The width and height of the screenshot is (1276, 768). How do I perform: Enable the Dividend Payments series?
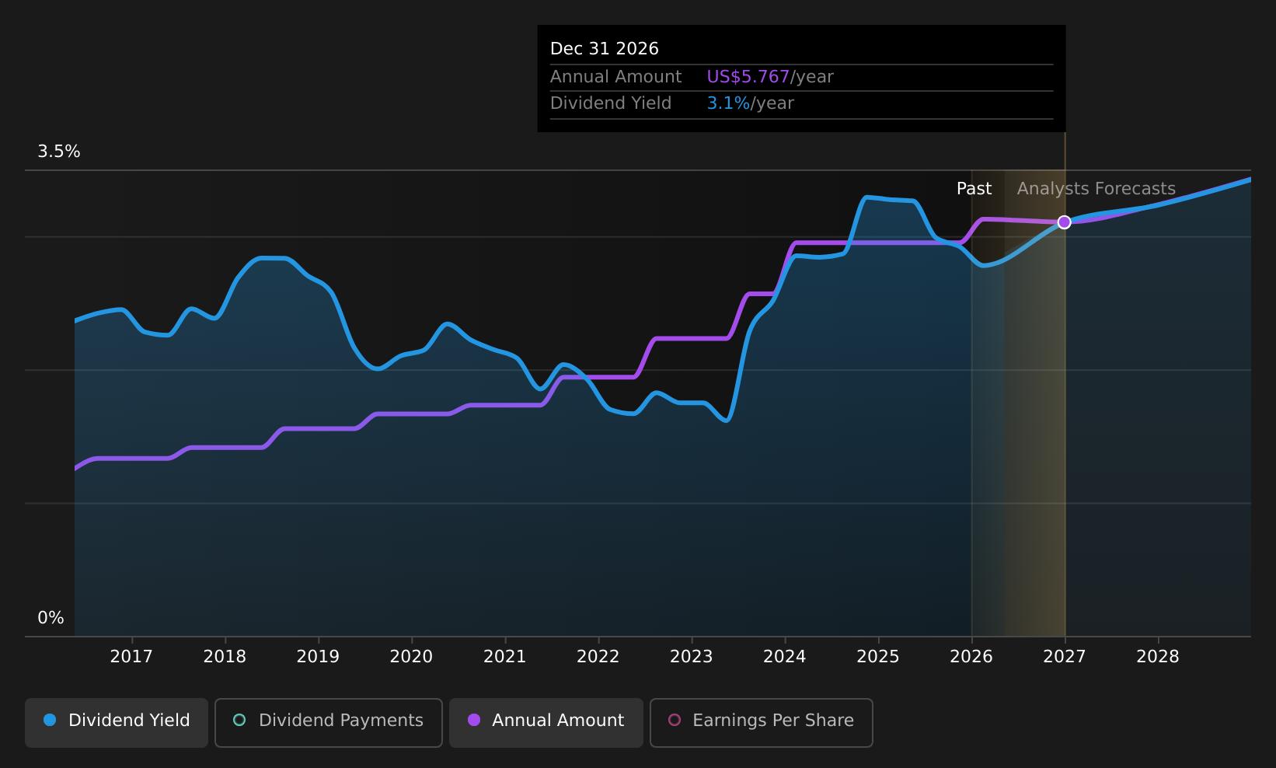328,722
